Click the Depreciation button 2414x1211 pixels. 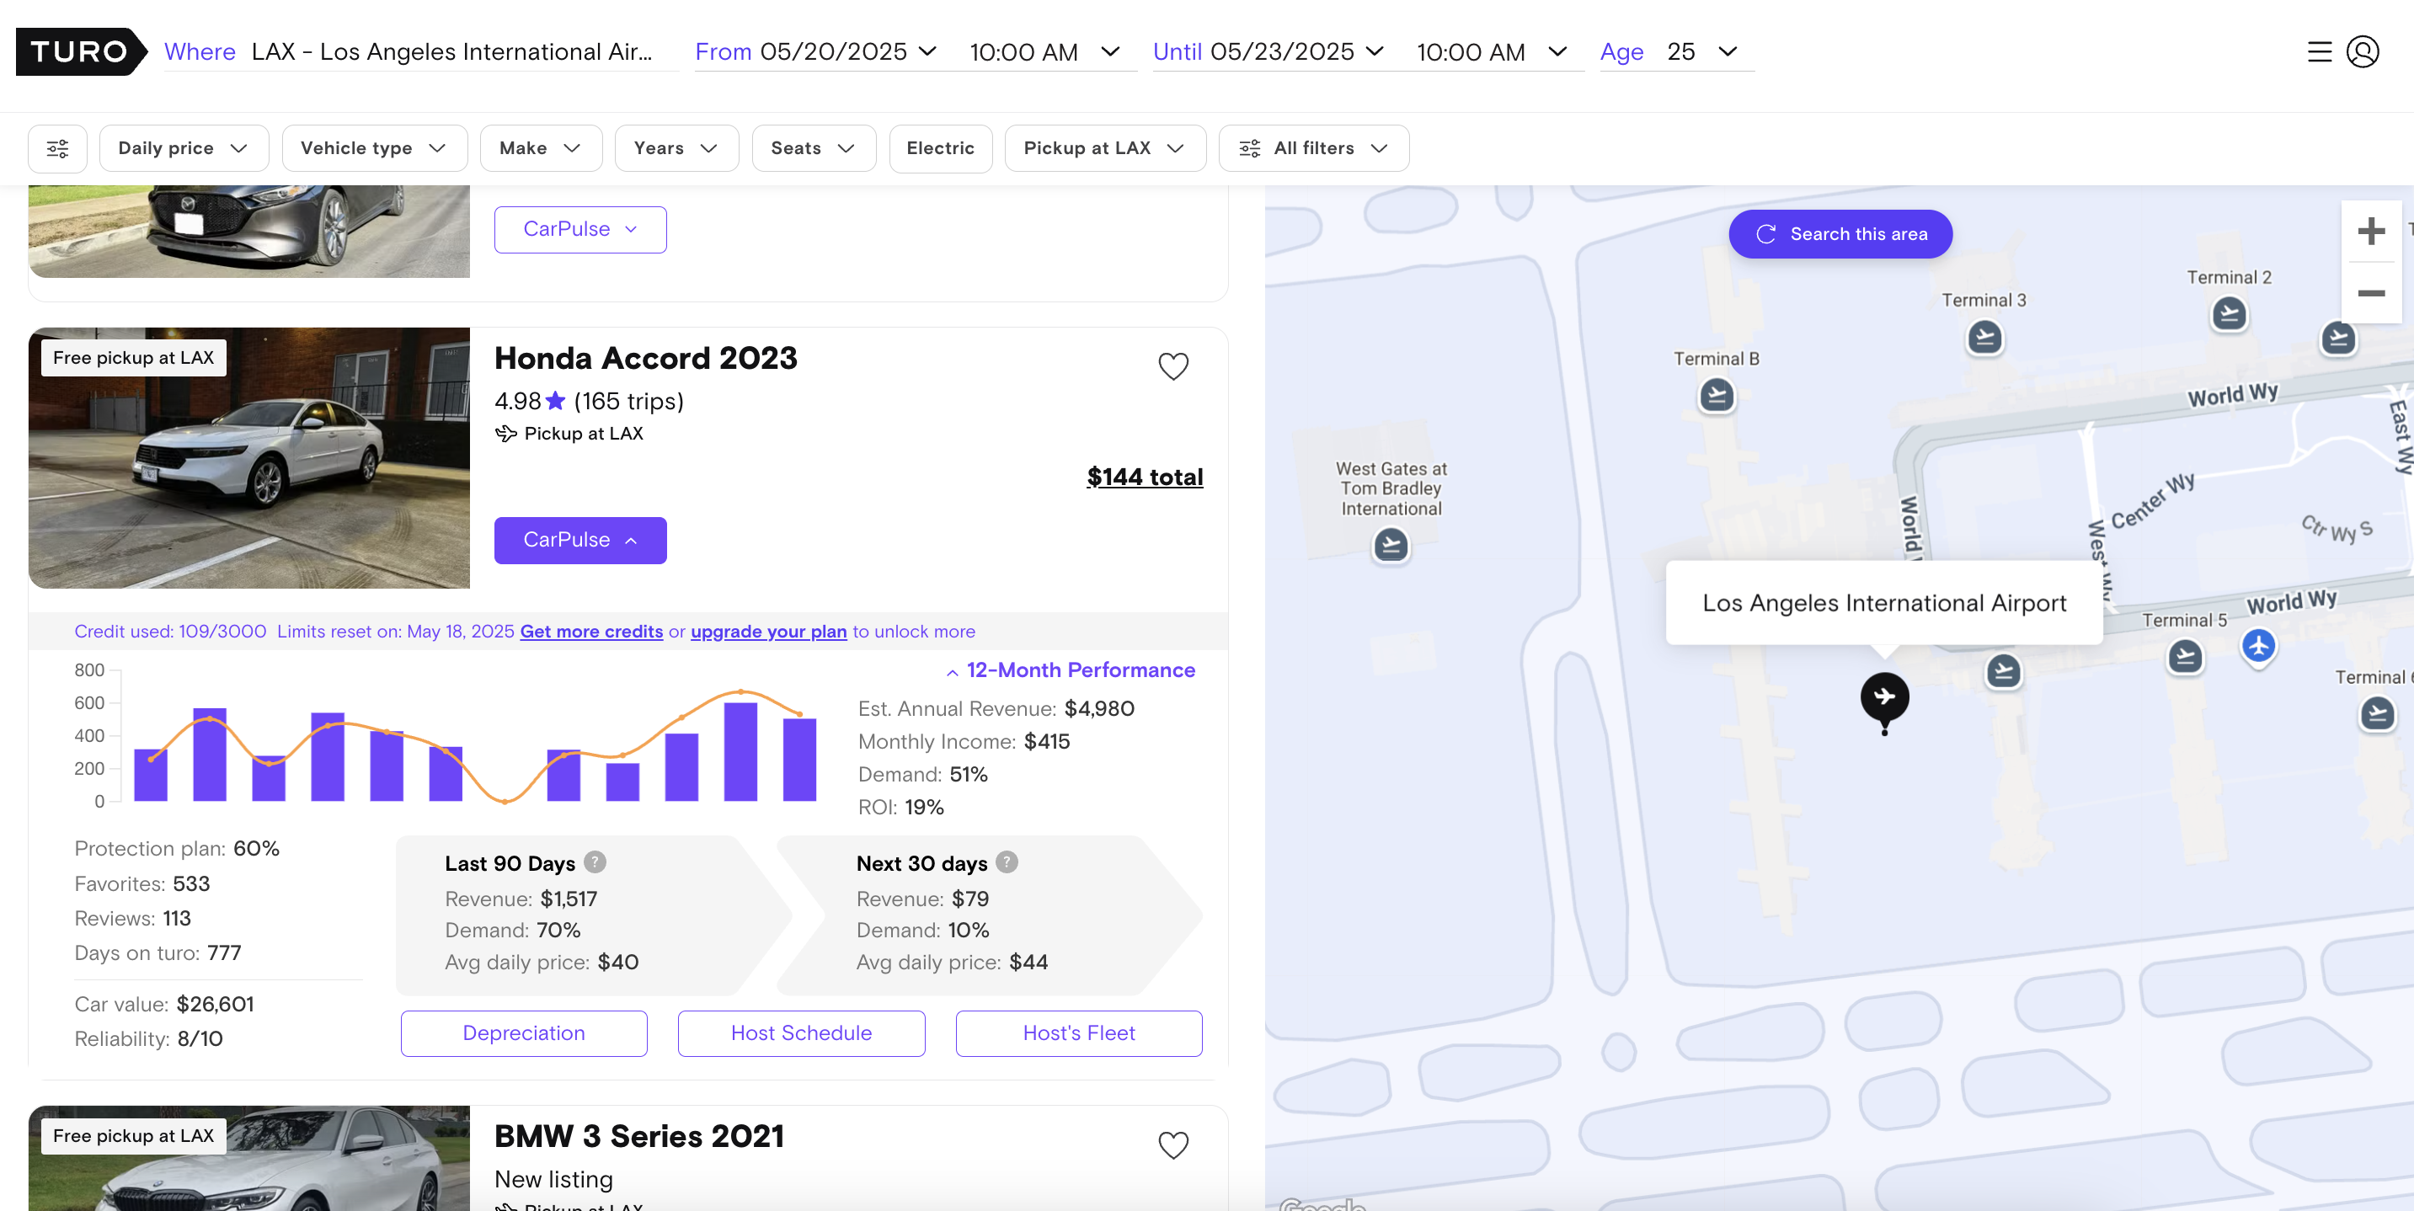524,1033
